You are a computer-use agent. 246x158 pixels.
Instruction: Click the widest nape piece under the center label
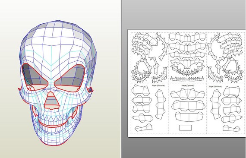188,94
